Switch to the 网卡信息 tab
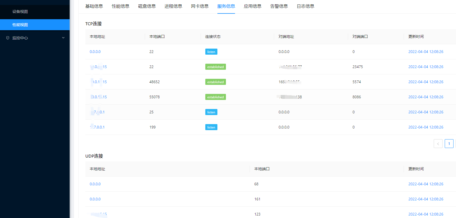 pyautogui.click(x=200, y=6)
